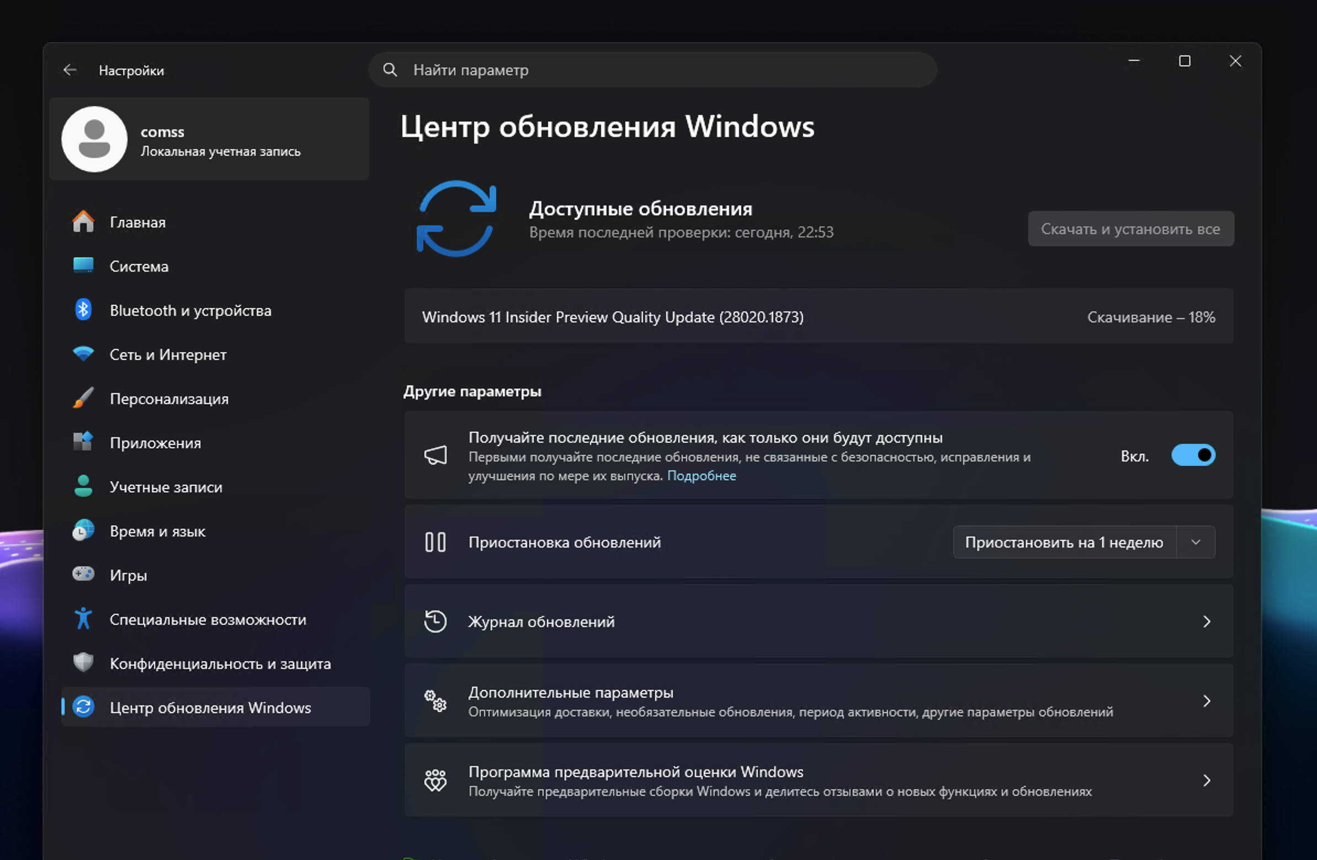Select Сеть и Интернет section

tap(215, 354)
